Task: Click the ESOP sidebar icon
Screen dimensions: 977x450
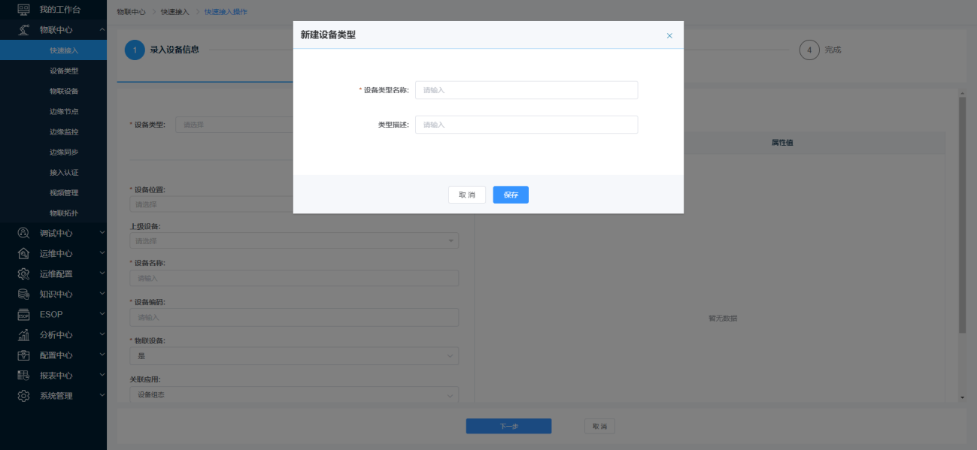Action: 23,314
